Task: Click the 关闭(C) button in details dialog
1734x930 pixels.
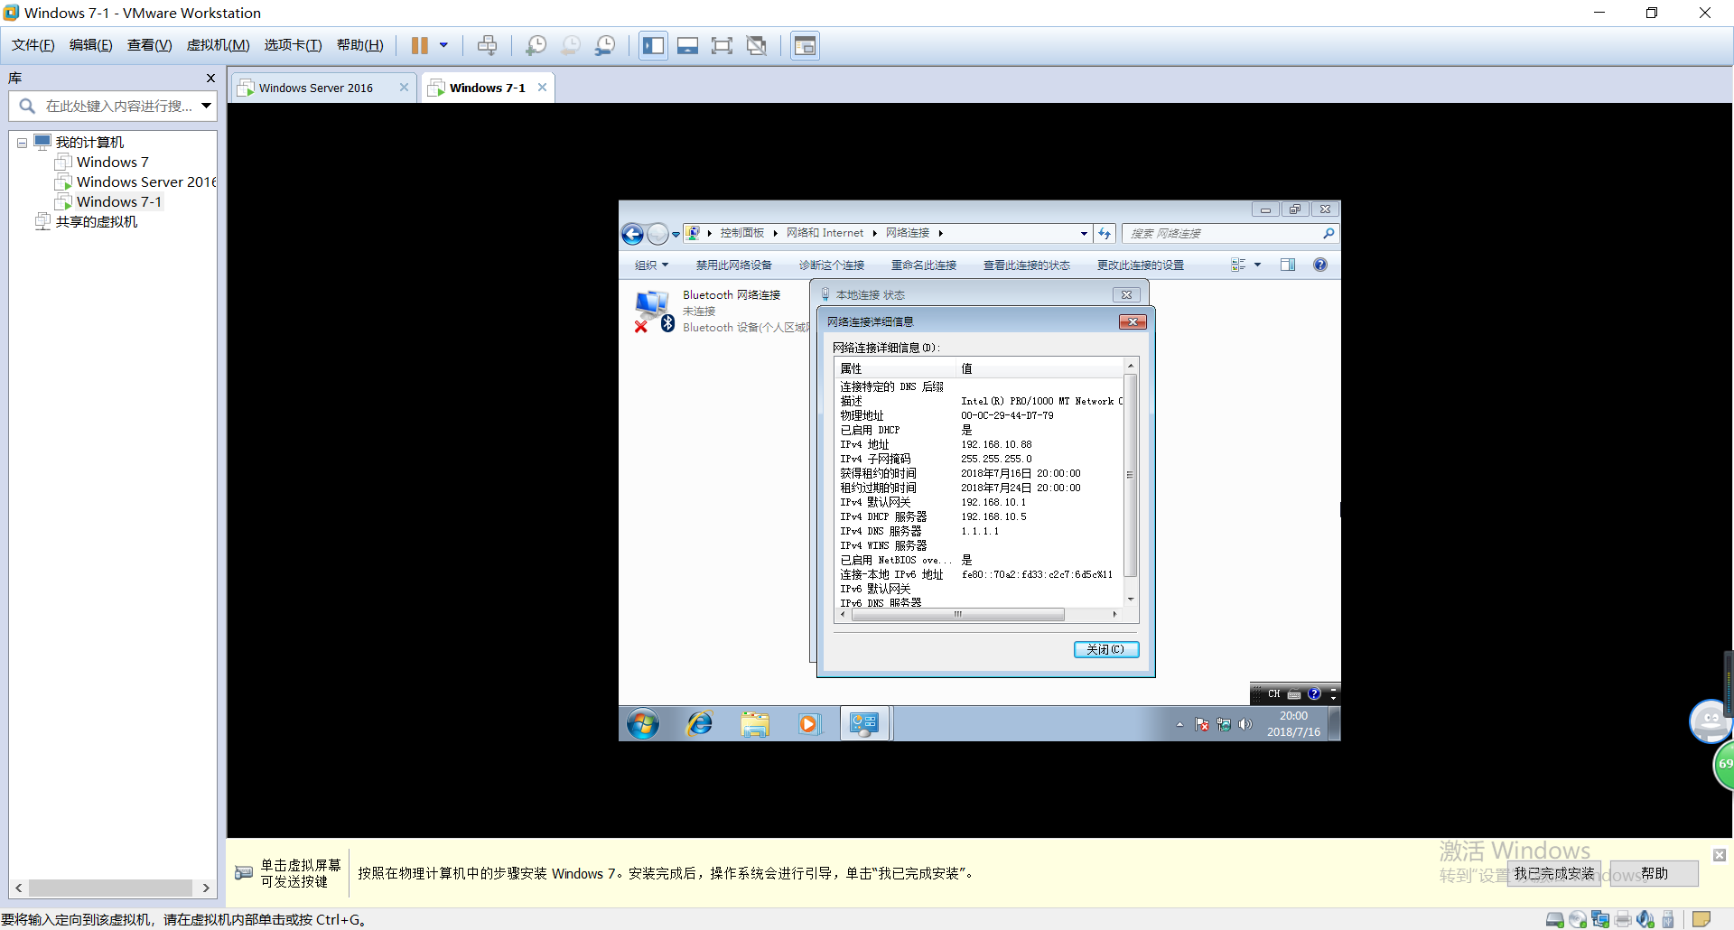Action: 1106,650
